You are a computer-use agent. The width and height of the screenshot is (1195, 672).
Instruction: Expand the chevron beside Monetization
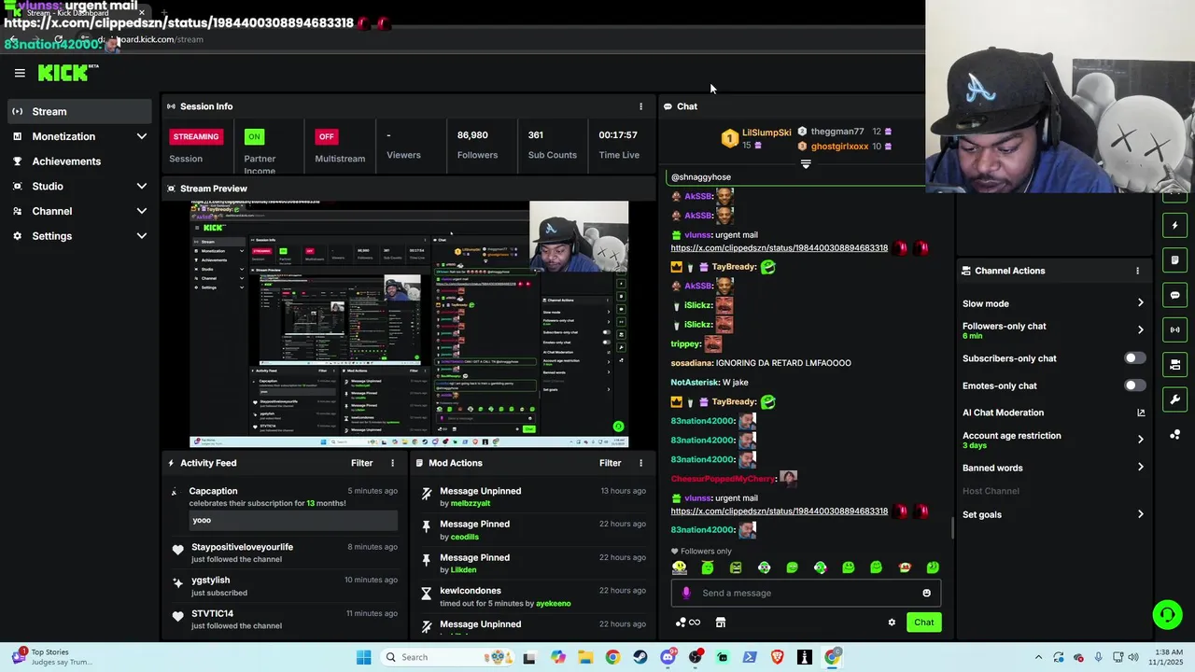[x=142, y=136]
